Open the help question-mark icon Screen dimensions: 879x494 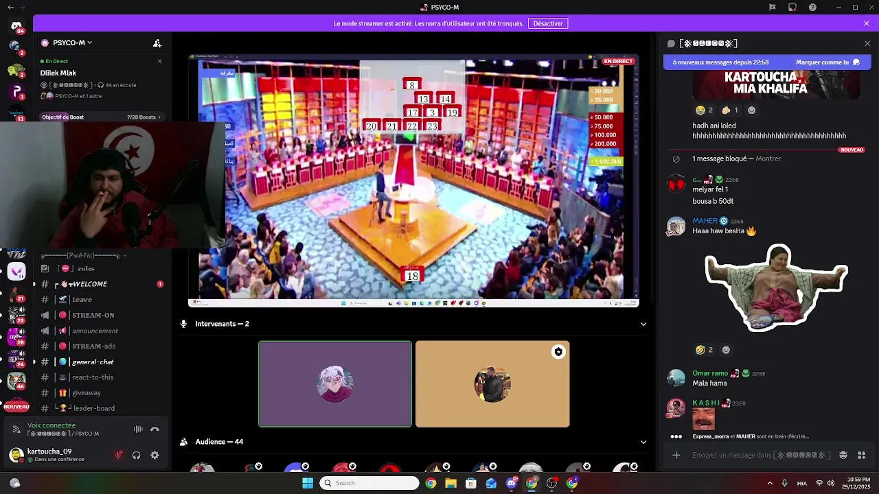click(813, 7)
